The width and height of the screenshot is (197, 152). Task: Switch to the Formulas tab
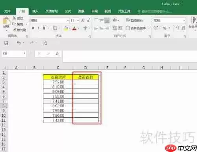click(68, 11)
